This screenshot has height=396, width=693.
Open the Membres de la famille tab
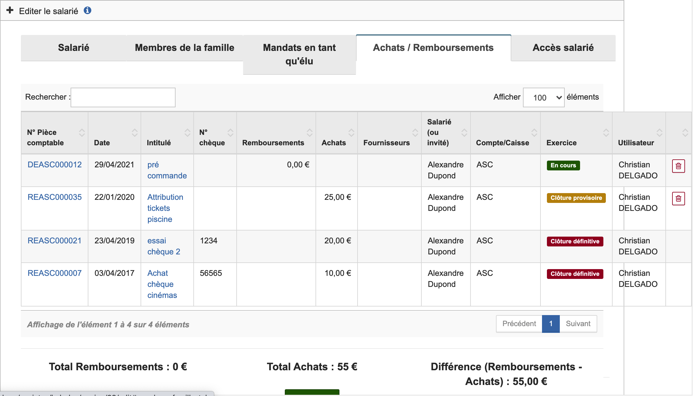184,48
